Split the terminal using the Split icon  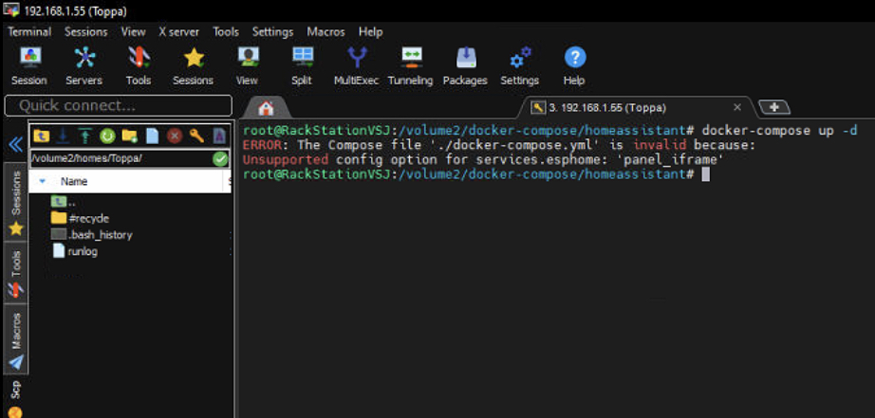coord(302,64)
